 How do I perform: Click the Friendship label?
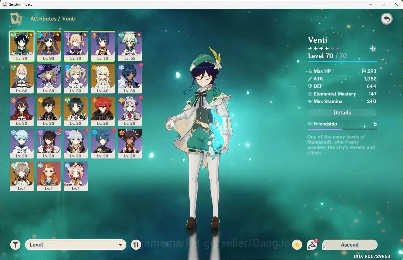click(325, 124)
